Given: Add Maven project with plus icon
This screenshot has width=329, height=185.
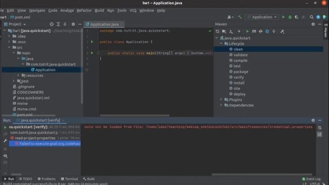Looking at the screenshot, I should click(x=239, y=31).
